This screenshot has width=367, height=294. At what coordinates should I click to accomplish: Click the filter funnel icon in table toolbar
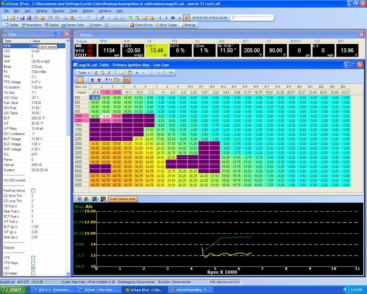(x=109, y=73)
